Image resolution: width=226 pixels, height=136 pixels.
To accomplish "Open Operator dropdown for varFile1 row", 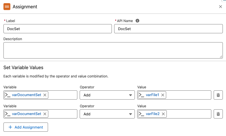I will pos(107,95).
